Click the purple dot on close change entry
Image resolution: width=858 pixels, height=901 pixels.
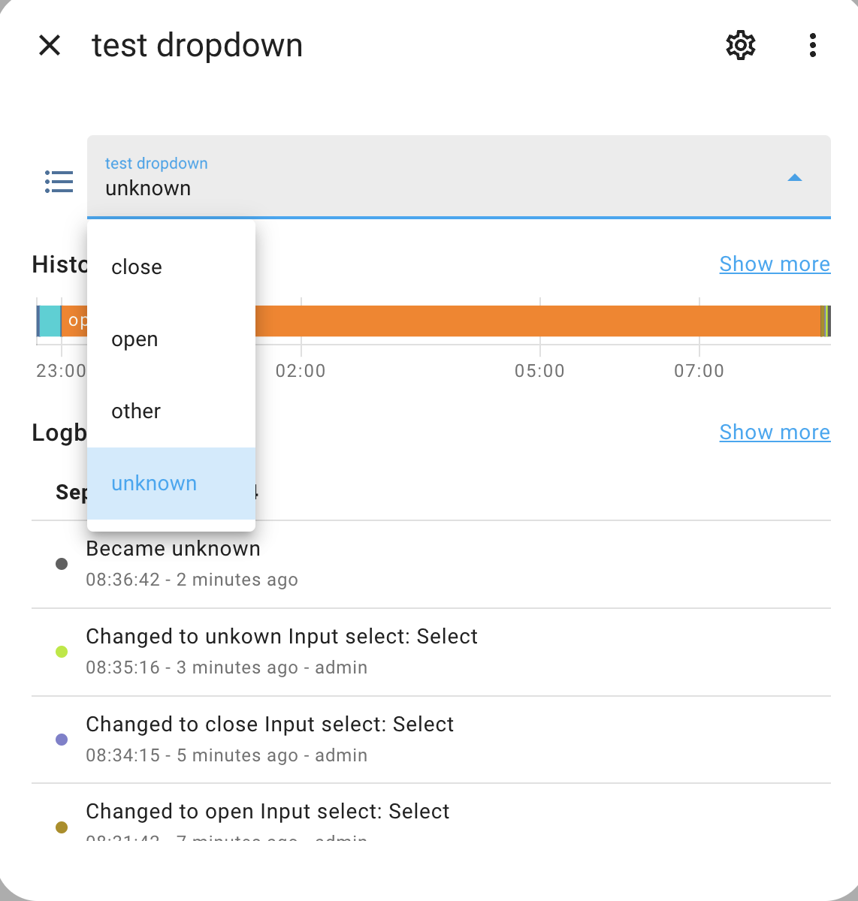pos(62,740)
